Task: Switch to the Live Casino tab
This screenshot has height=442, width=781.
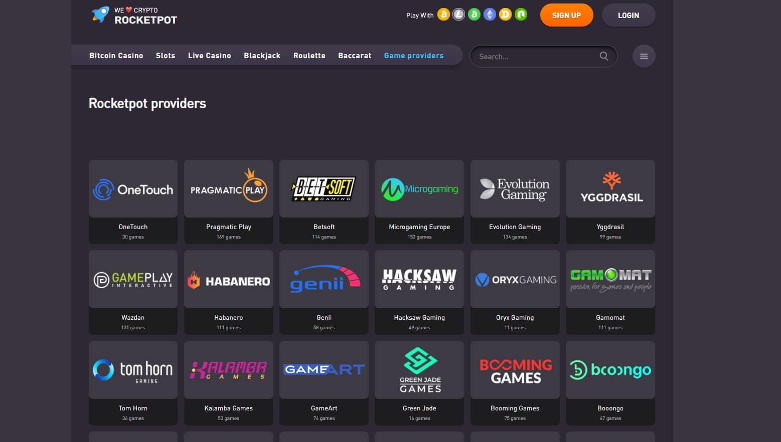Action: point(209,56)
